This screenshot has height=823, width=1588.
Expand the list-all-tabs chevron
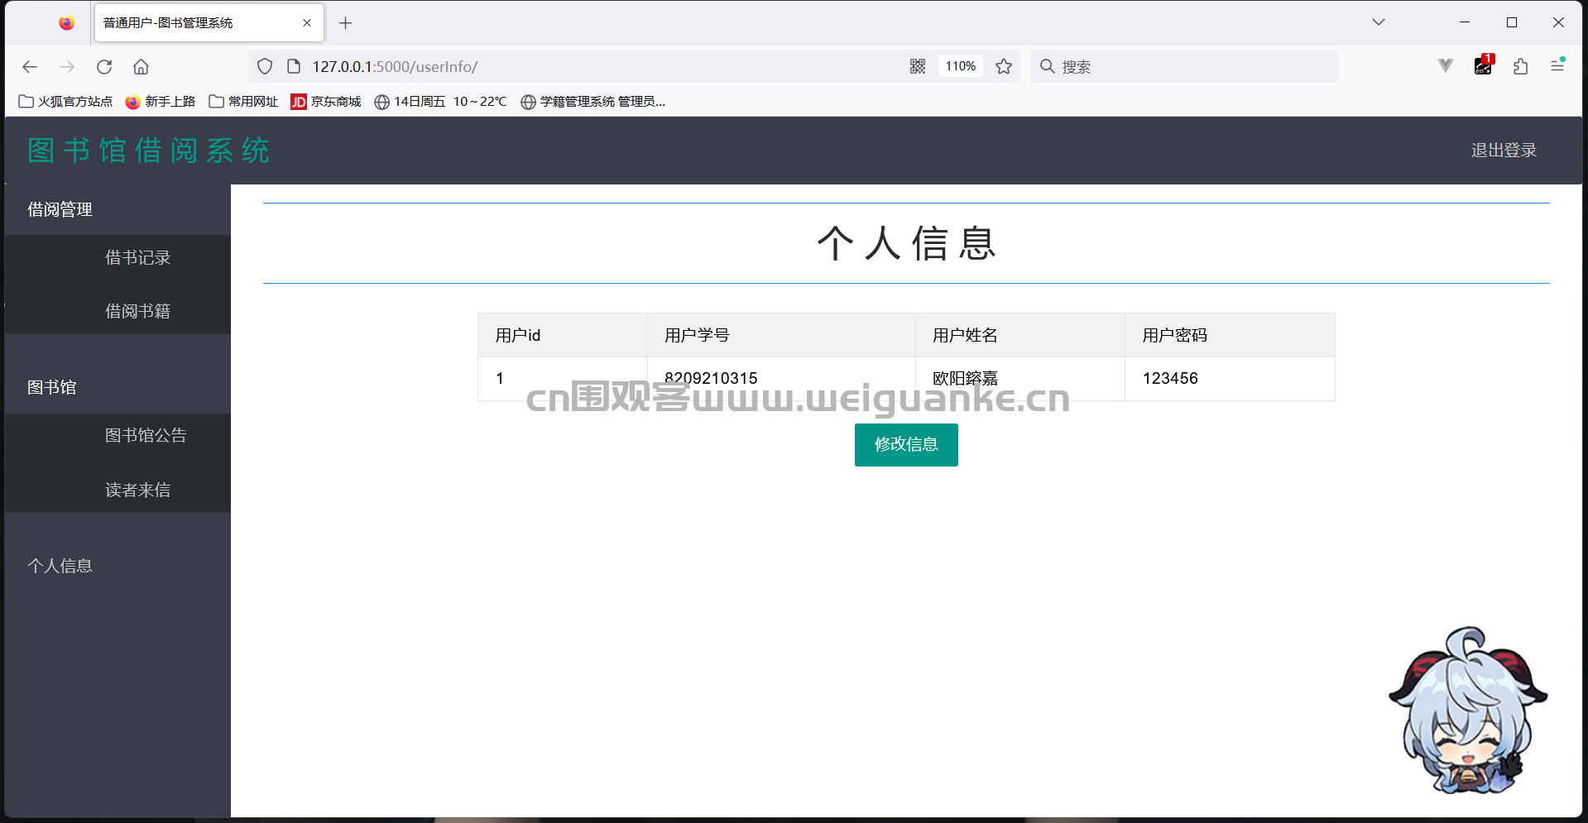[1379, 22]
